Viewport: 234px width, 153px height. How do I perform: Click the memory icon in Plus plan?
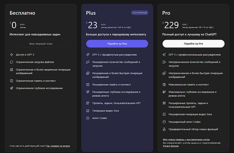(88, 85)
